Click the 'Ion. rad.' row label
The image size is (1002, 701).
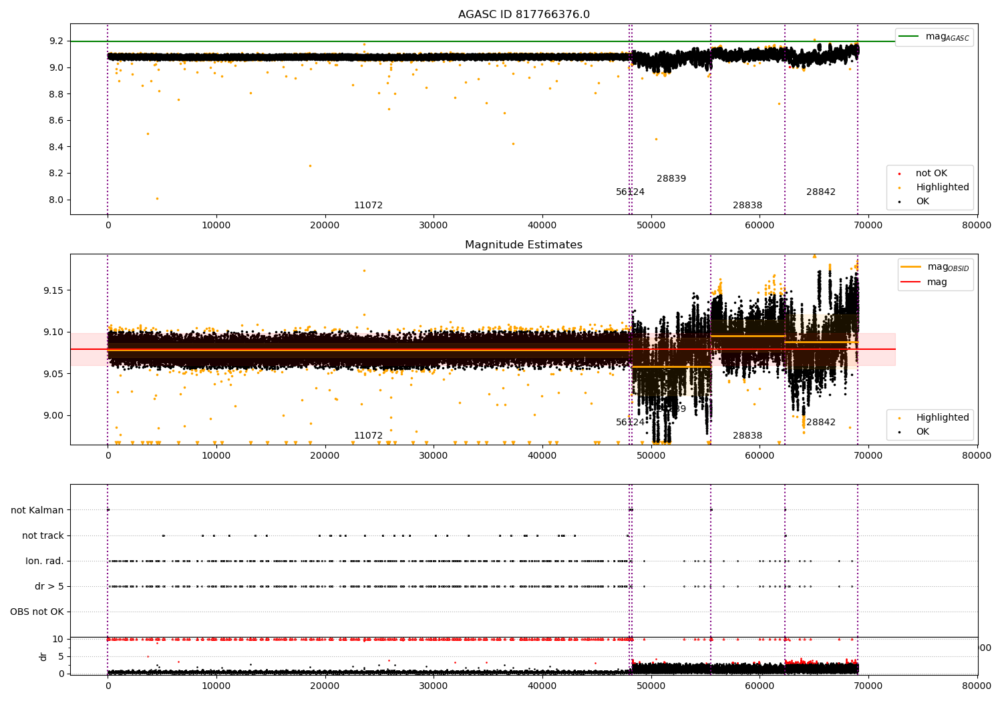click(45, 561)
